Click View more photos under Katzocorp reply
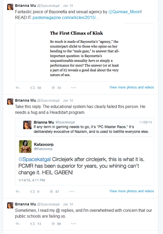Screen dimensions: 163x234 [132, 191]
